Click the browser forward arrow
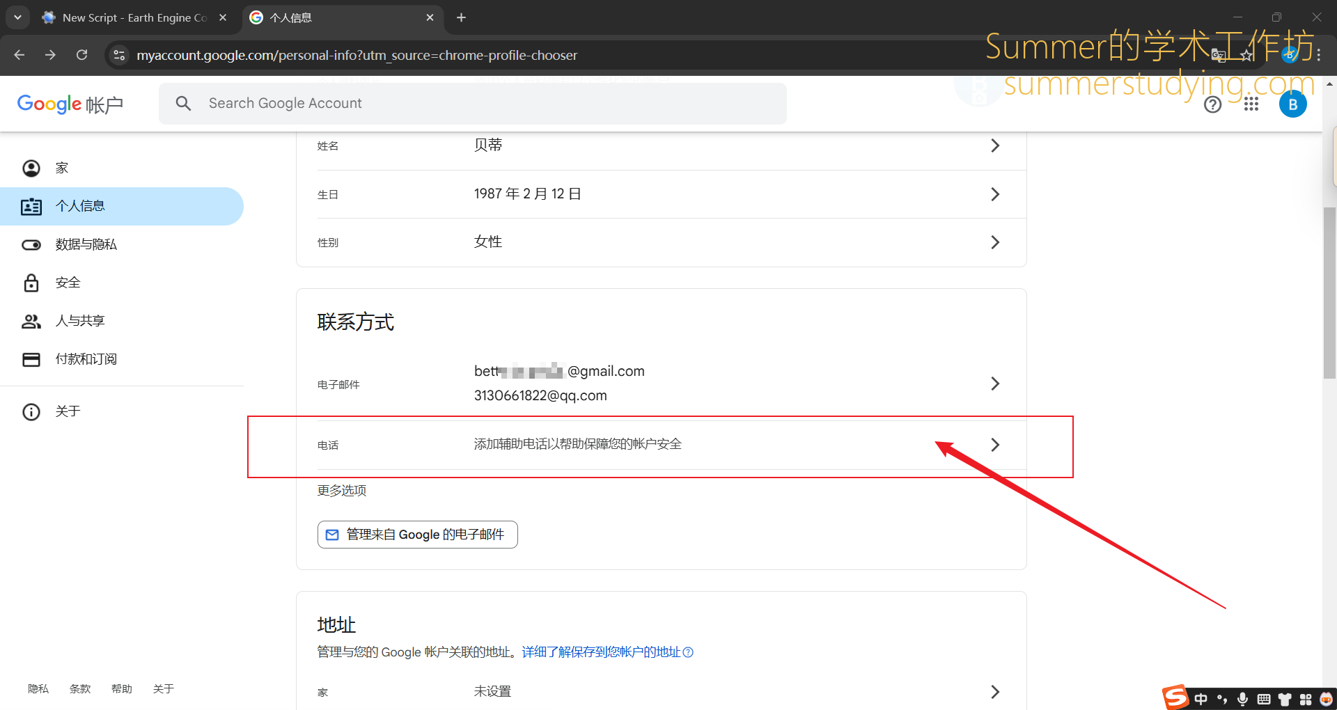Image resolution: width=1337 pixels, height=710 pixels. point(50,55)
